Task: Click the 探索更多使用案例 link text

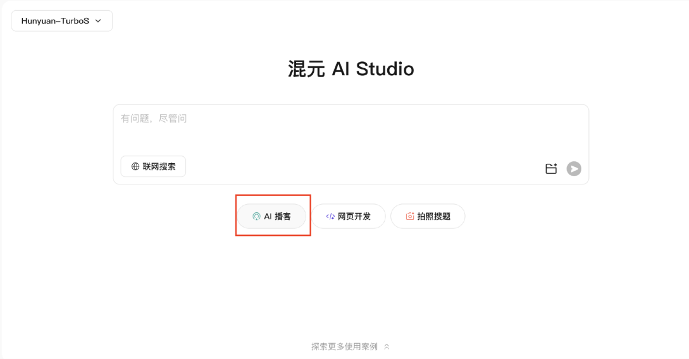Action: tap(344, 347)
